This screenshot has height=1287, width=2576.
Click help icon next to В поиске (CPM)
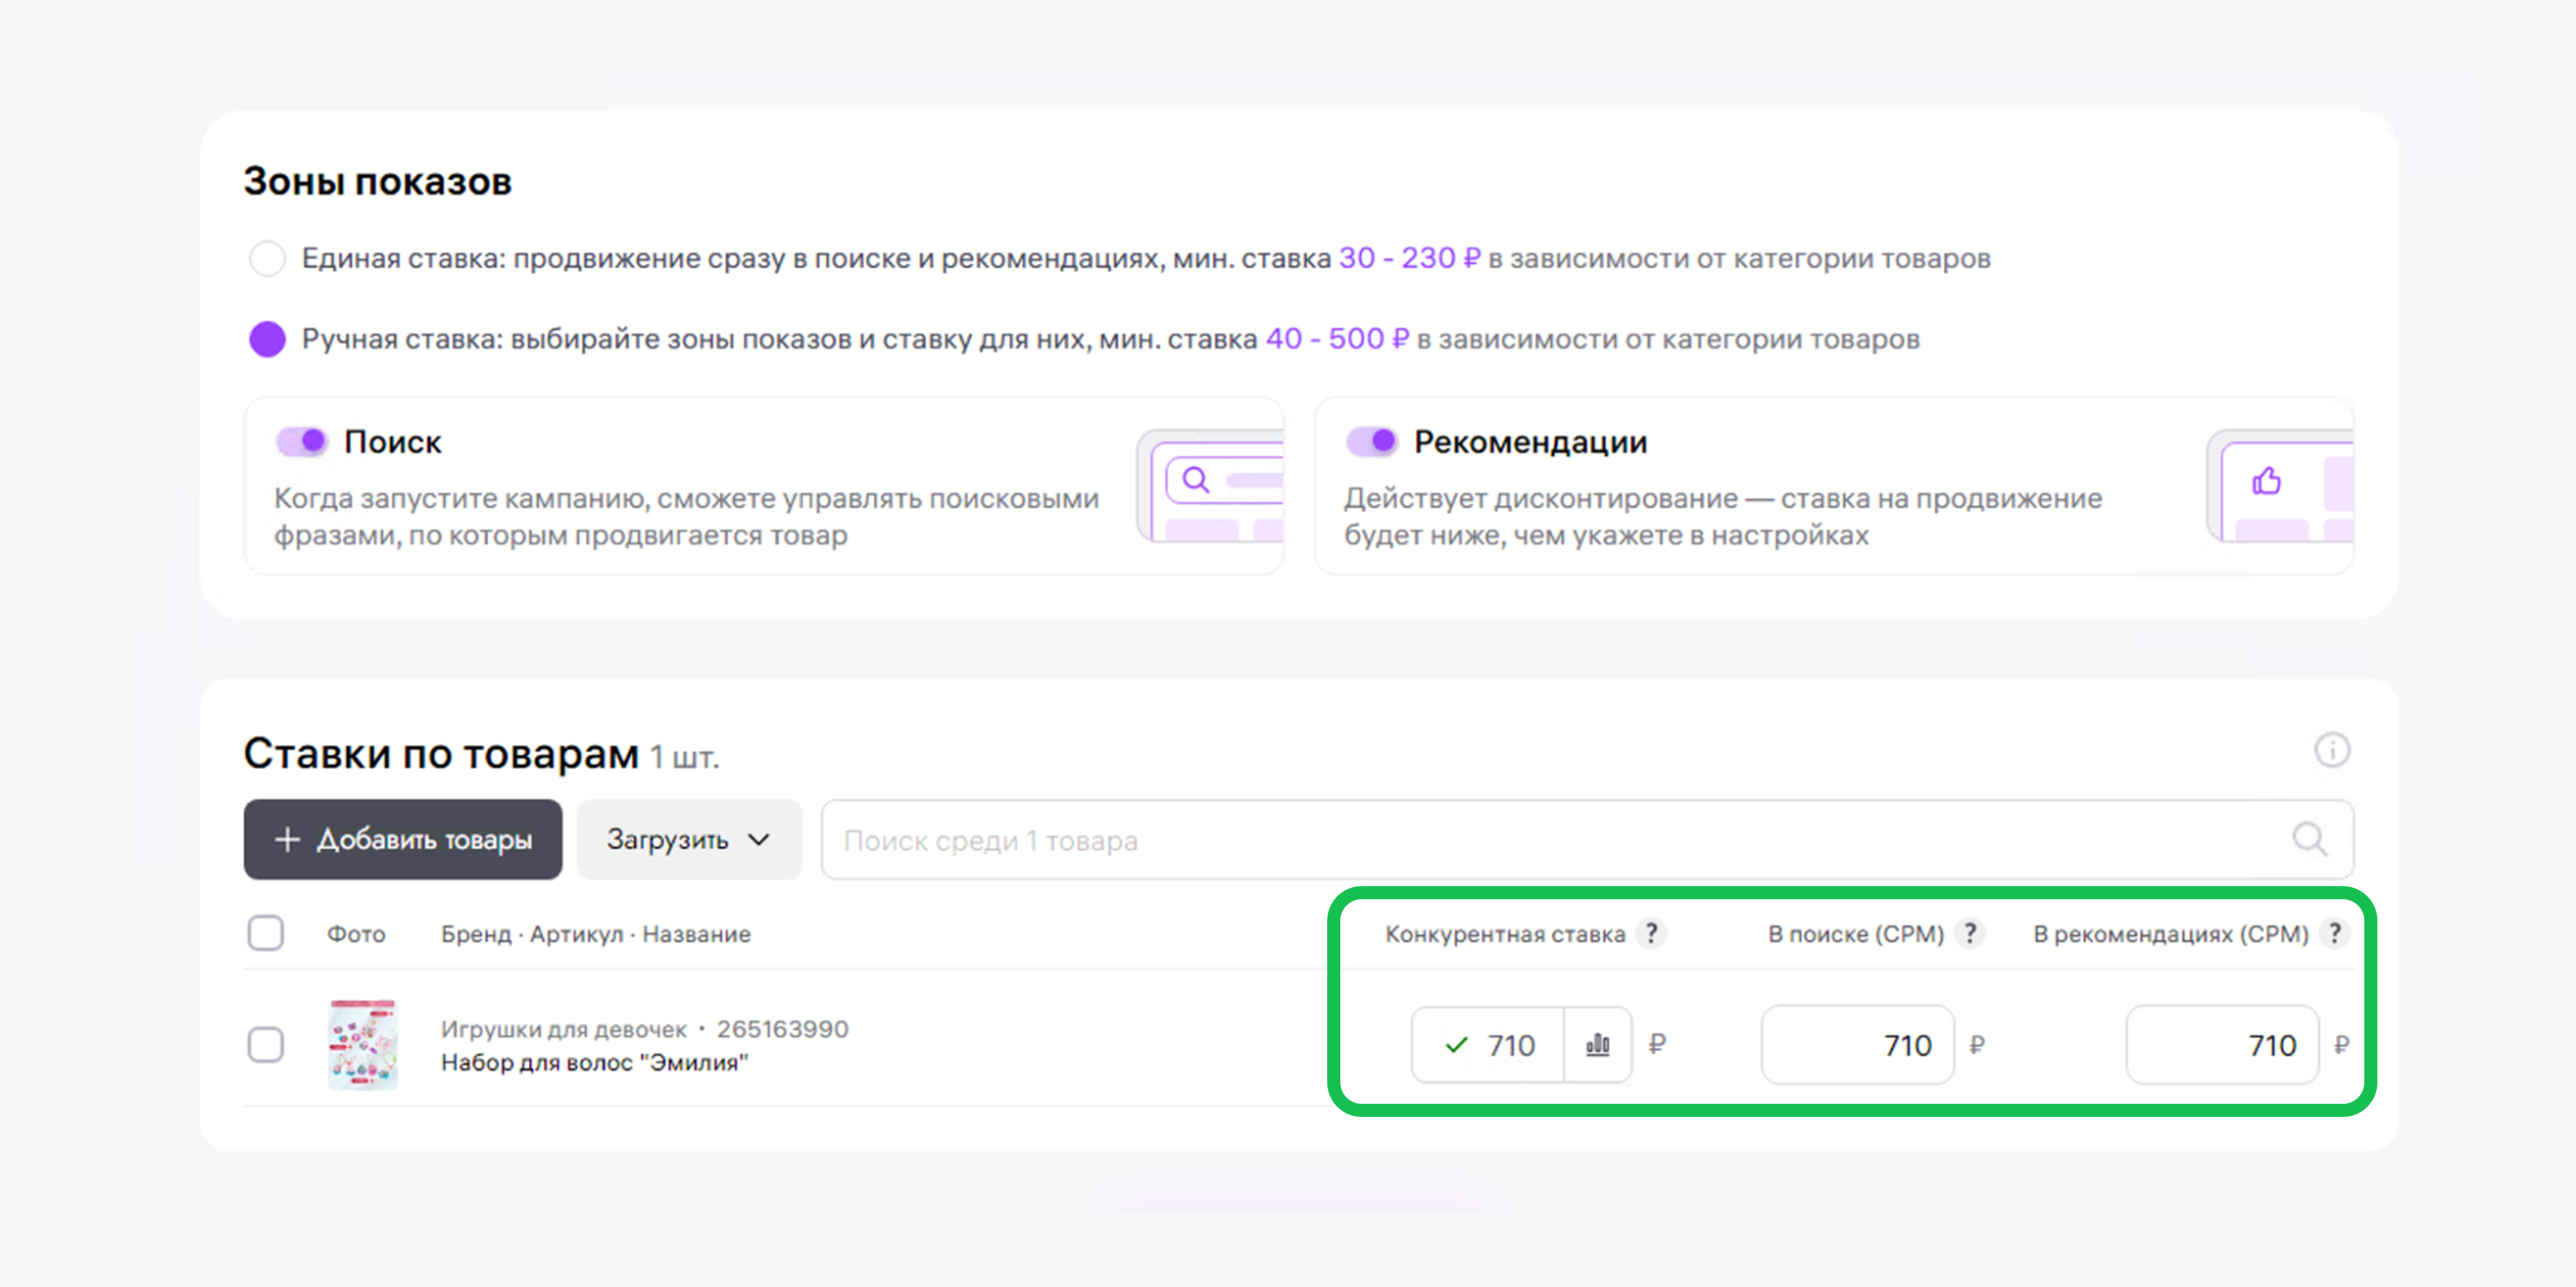coord(1970,933)
